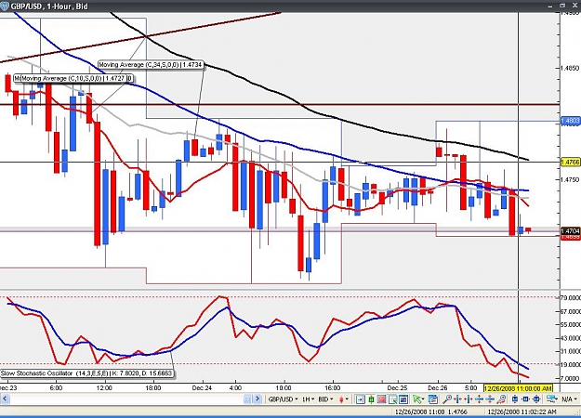Click the first blue alignment box icon
This screenshot has height=418, width=581.
pyautogui.click(x=515, y=399)
